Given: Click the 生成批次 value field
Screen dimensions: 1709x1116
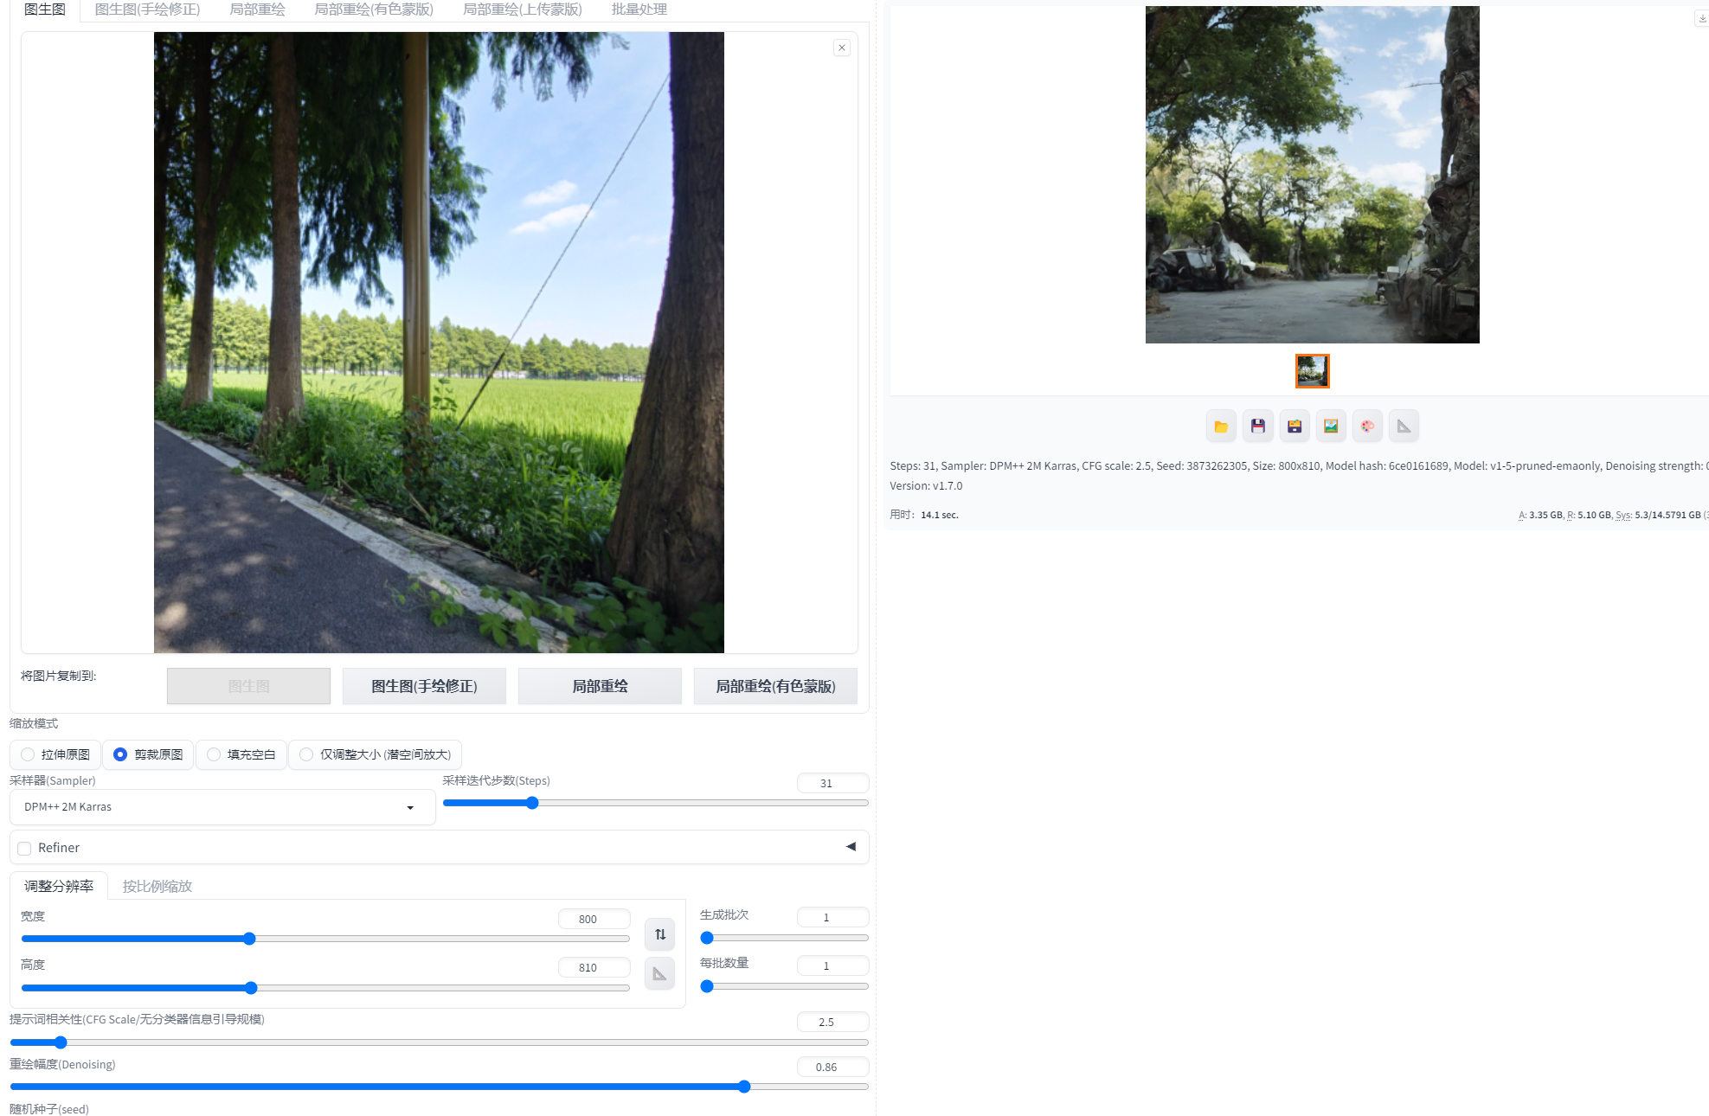Looking at the screenshot, I should [832, 917].
